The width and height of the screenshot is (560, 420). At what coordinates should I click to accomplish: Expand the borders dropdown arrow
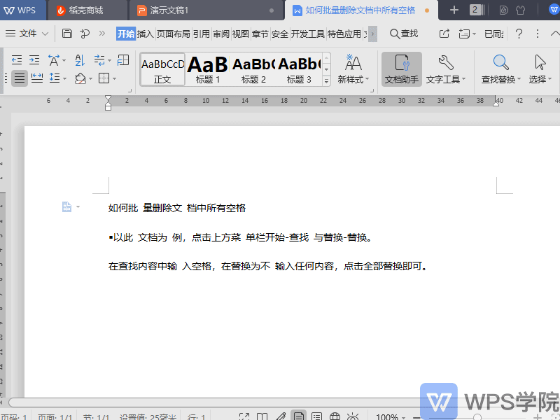[x=114, y=79]
